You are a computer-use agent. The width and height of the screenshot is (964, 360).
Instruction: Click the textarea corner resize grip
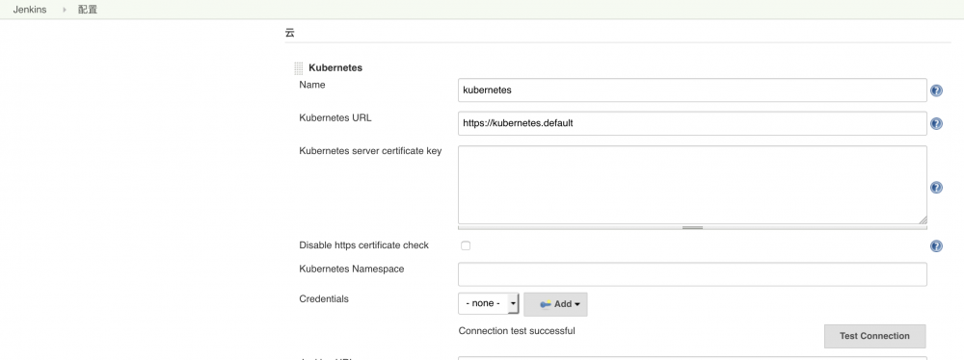pos(923,219)
